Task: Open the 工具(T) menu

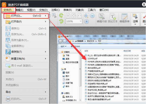Action: coord(92,10)
